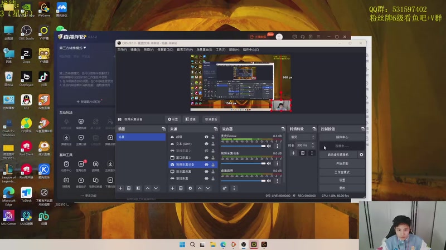Move source down in Sources panel
This screenshot has width=446, height=250.
pos(208,188)
